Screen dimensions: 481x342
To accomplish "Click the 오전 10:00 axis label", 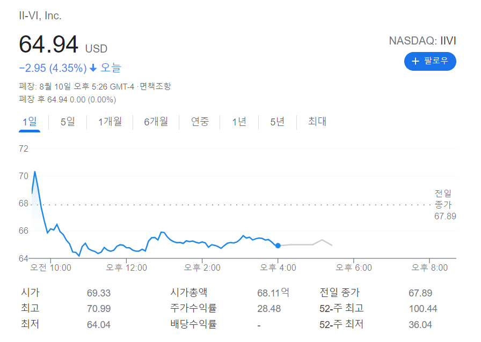I will (x=50, y=267).
